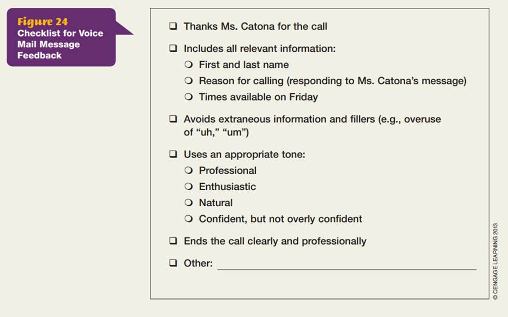Viewport: 508px width, 317px height.
Task: Click the 'Thanks Ms. Catona for the call' text
Action: tap(255, 26)
